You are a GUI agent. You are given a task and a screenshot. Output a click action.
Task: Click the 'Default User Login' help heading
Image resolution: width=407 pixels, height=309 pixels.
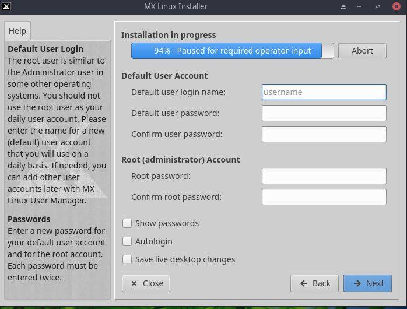pos(45,49)
